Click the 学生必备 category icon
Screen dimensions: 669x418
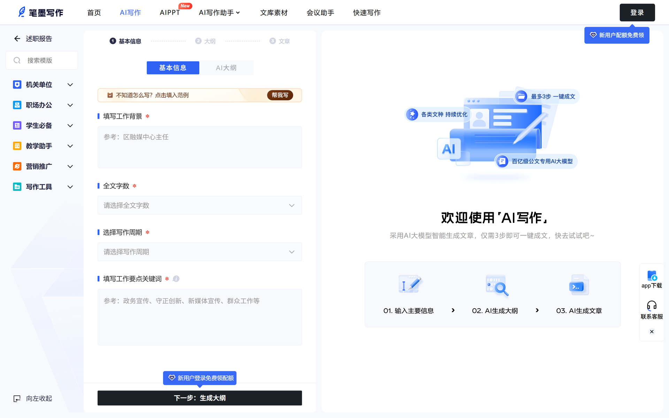click(x=17, y=125)
